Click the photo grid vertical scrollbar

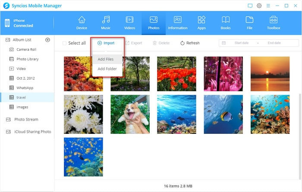click(x=300, y=136)
